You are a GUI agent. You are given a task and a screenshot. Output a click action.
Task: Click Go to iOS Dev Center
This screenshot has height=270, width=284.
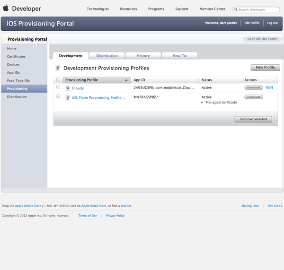tap(262, 39)
